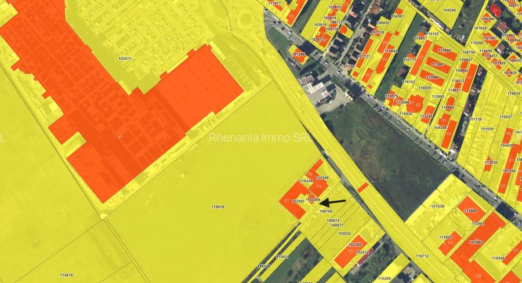Select parcel label 112980

click(x=470, y=211)
